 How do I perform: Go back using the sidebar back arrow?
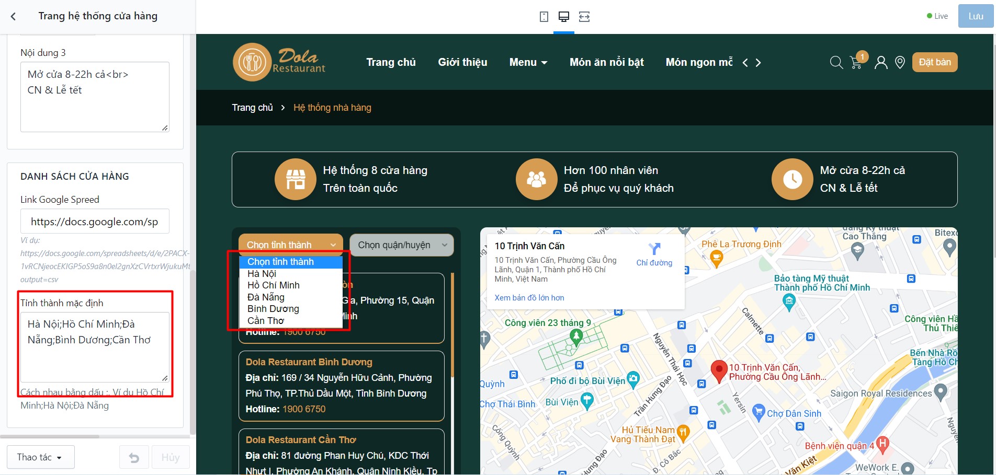pos(14,16)
